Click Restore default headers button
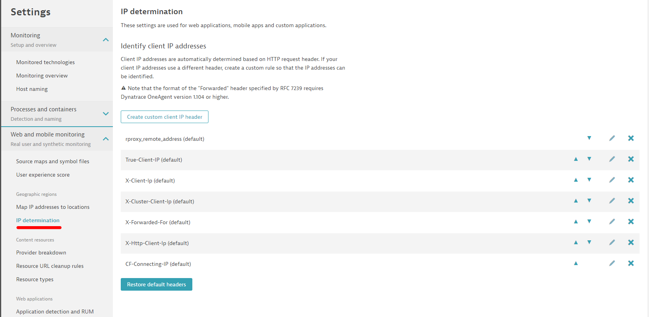The height and width of the screenshot is (317, 649). click(157, 284)
